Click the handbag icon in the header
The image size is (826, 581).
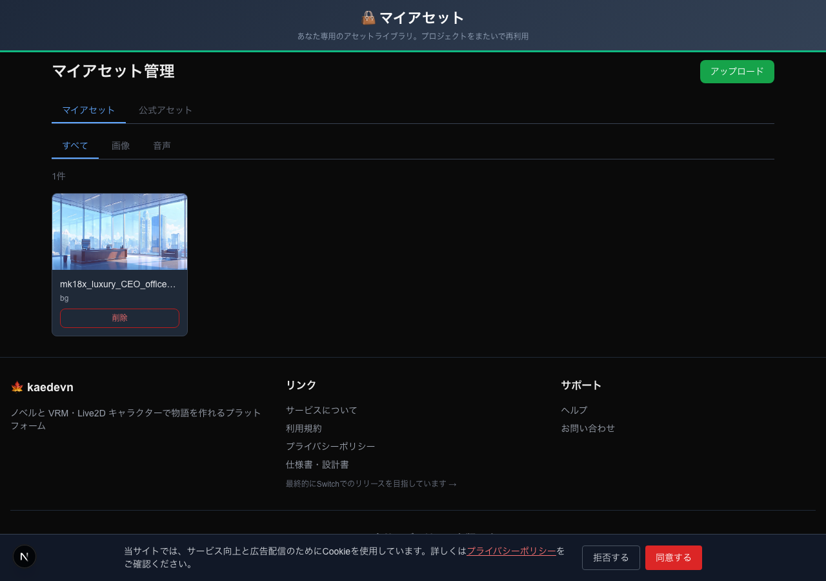pos(368,18)
